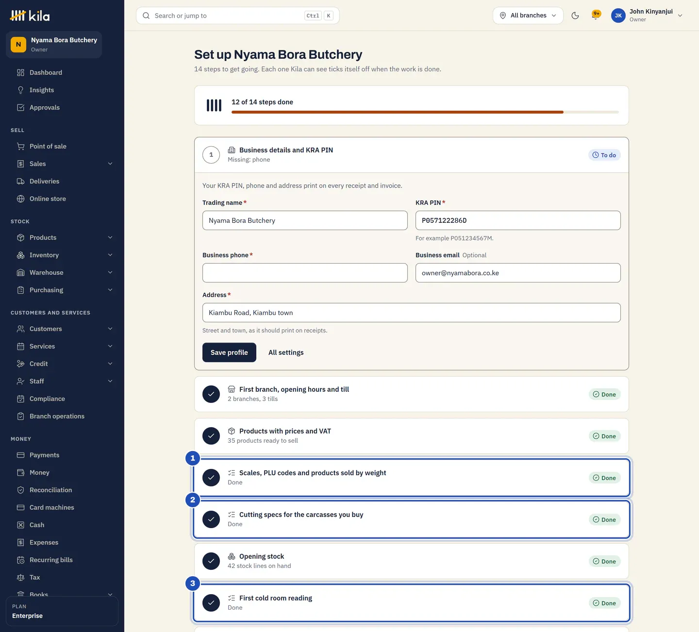Screen dimensions: 699x632
Task: Open Point of sale
Action: pos(62,146)
